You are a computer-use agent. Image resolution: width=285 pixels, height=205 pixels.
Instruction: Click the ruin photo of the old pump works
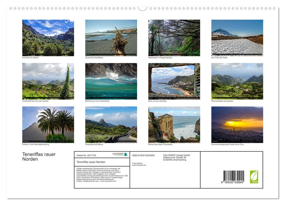(x=174, y=124)
